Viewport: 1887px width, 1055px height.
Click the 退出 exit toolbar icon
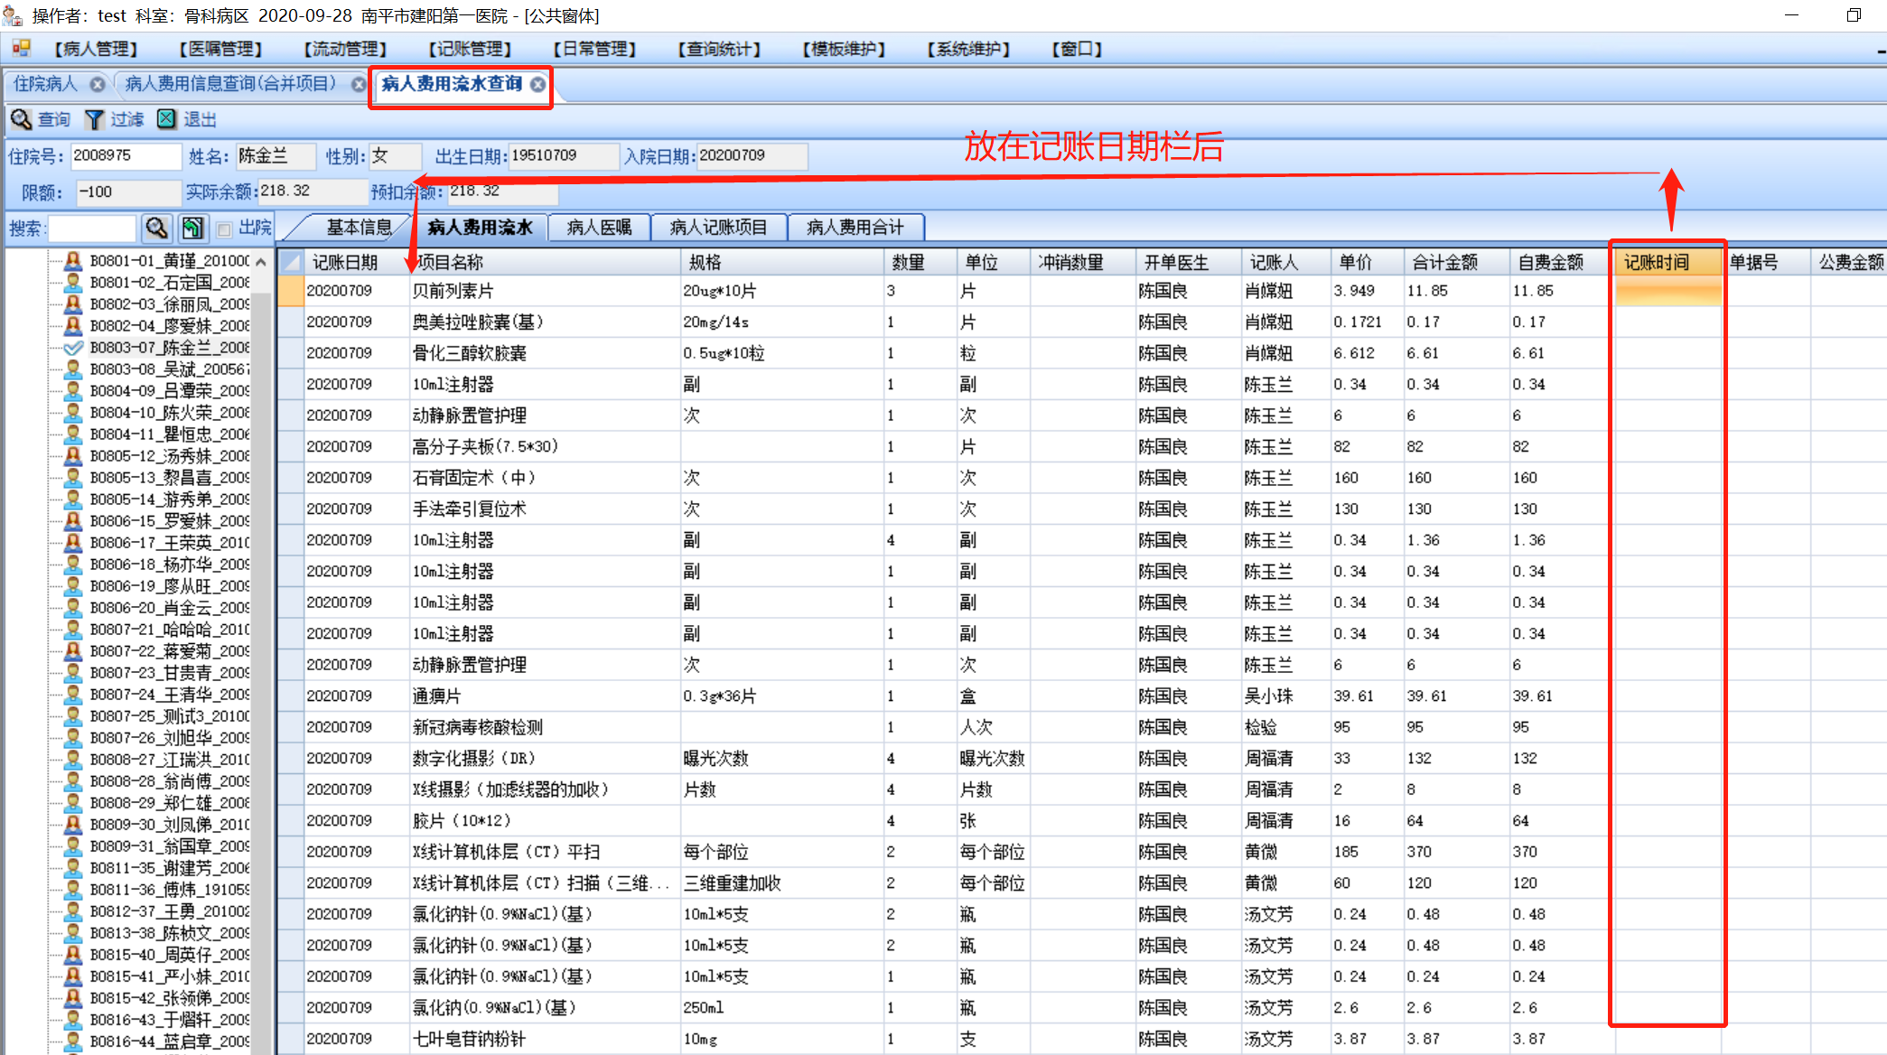pos(167,119)
